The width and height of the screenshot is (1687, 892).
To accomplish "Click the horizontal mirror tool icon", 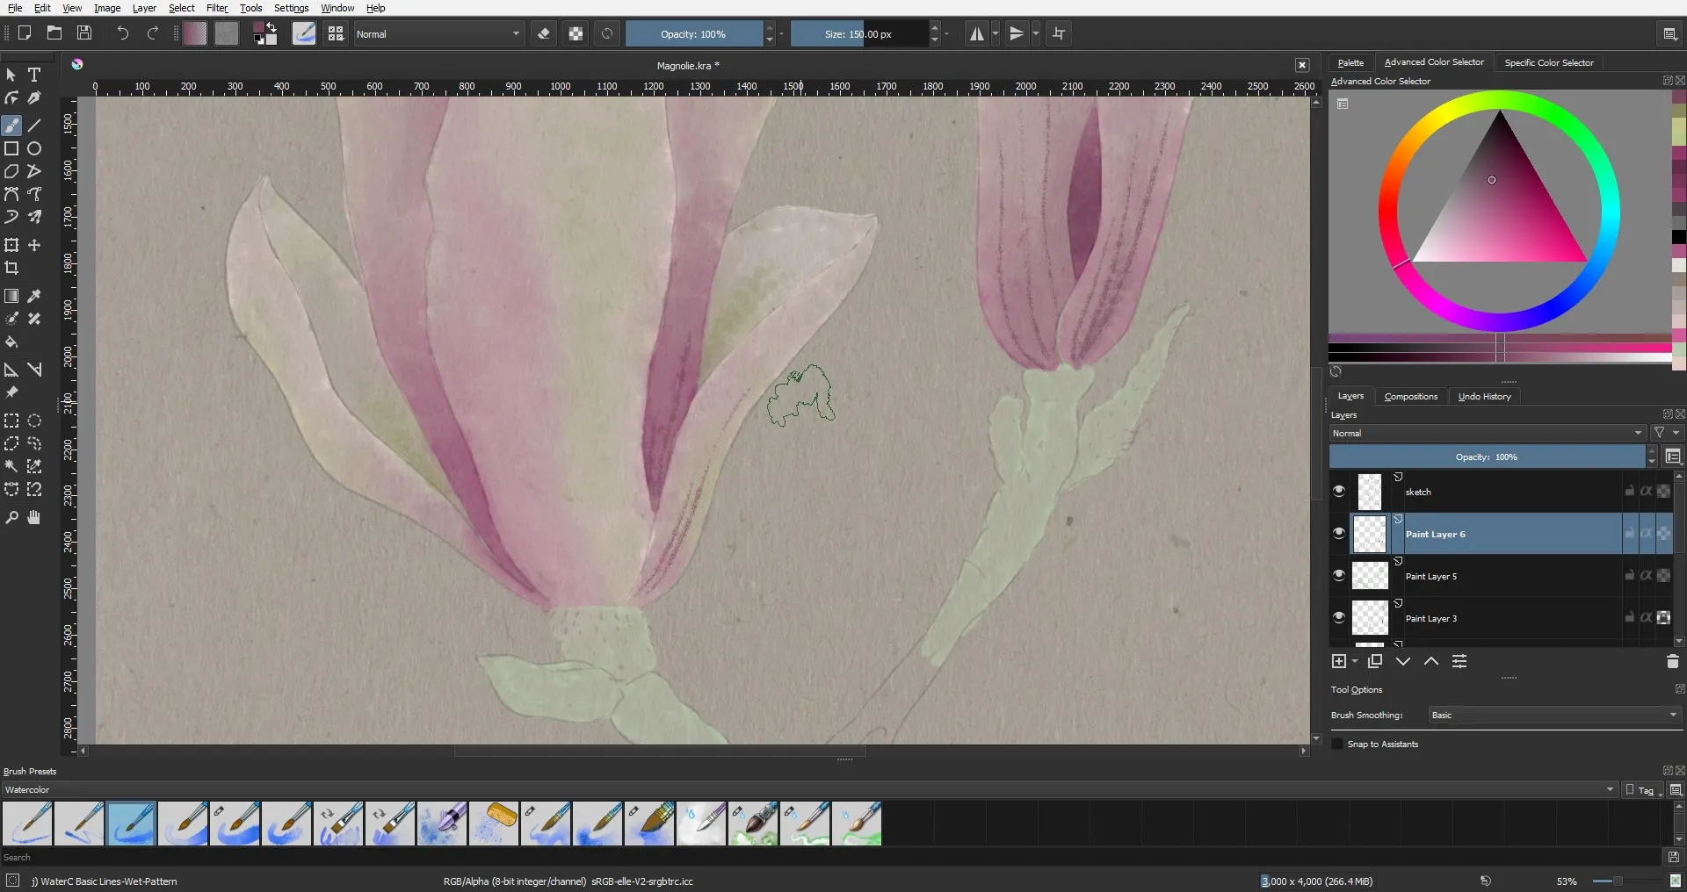I will (976, 34).
